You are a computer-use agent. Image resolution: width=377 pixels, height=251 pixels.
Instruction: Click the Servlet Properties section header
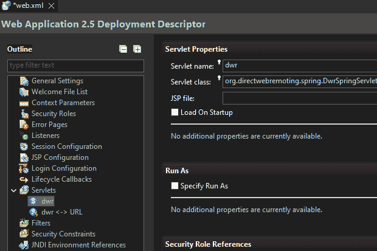[x=196, y=49]
